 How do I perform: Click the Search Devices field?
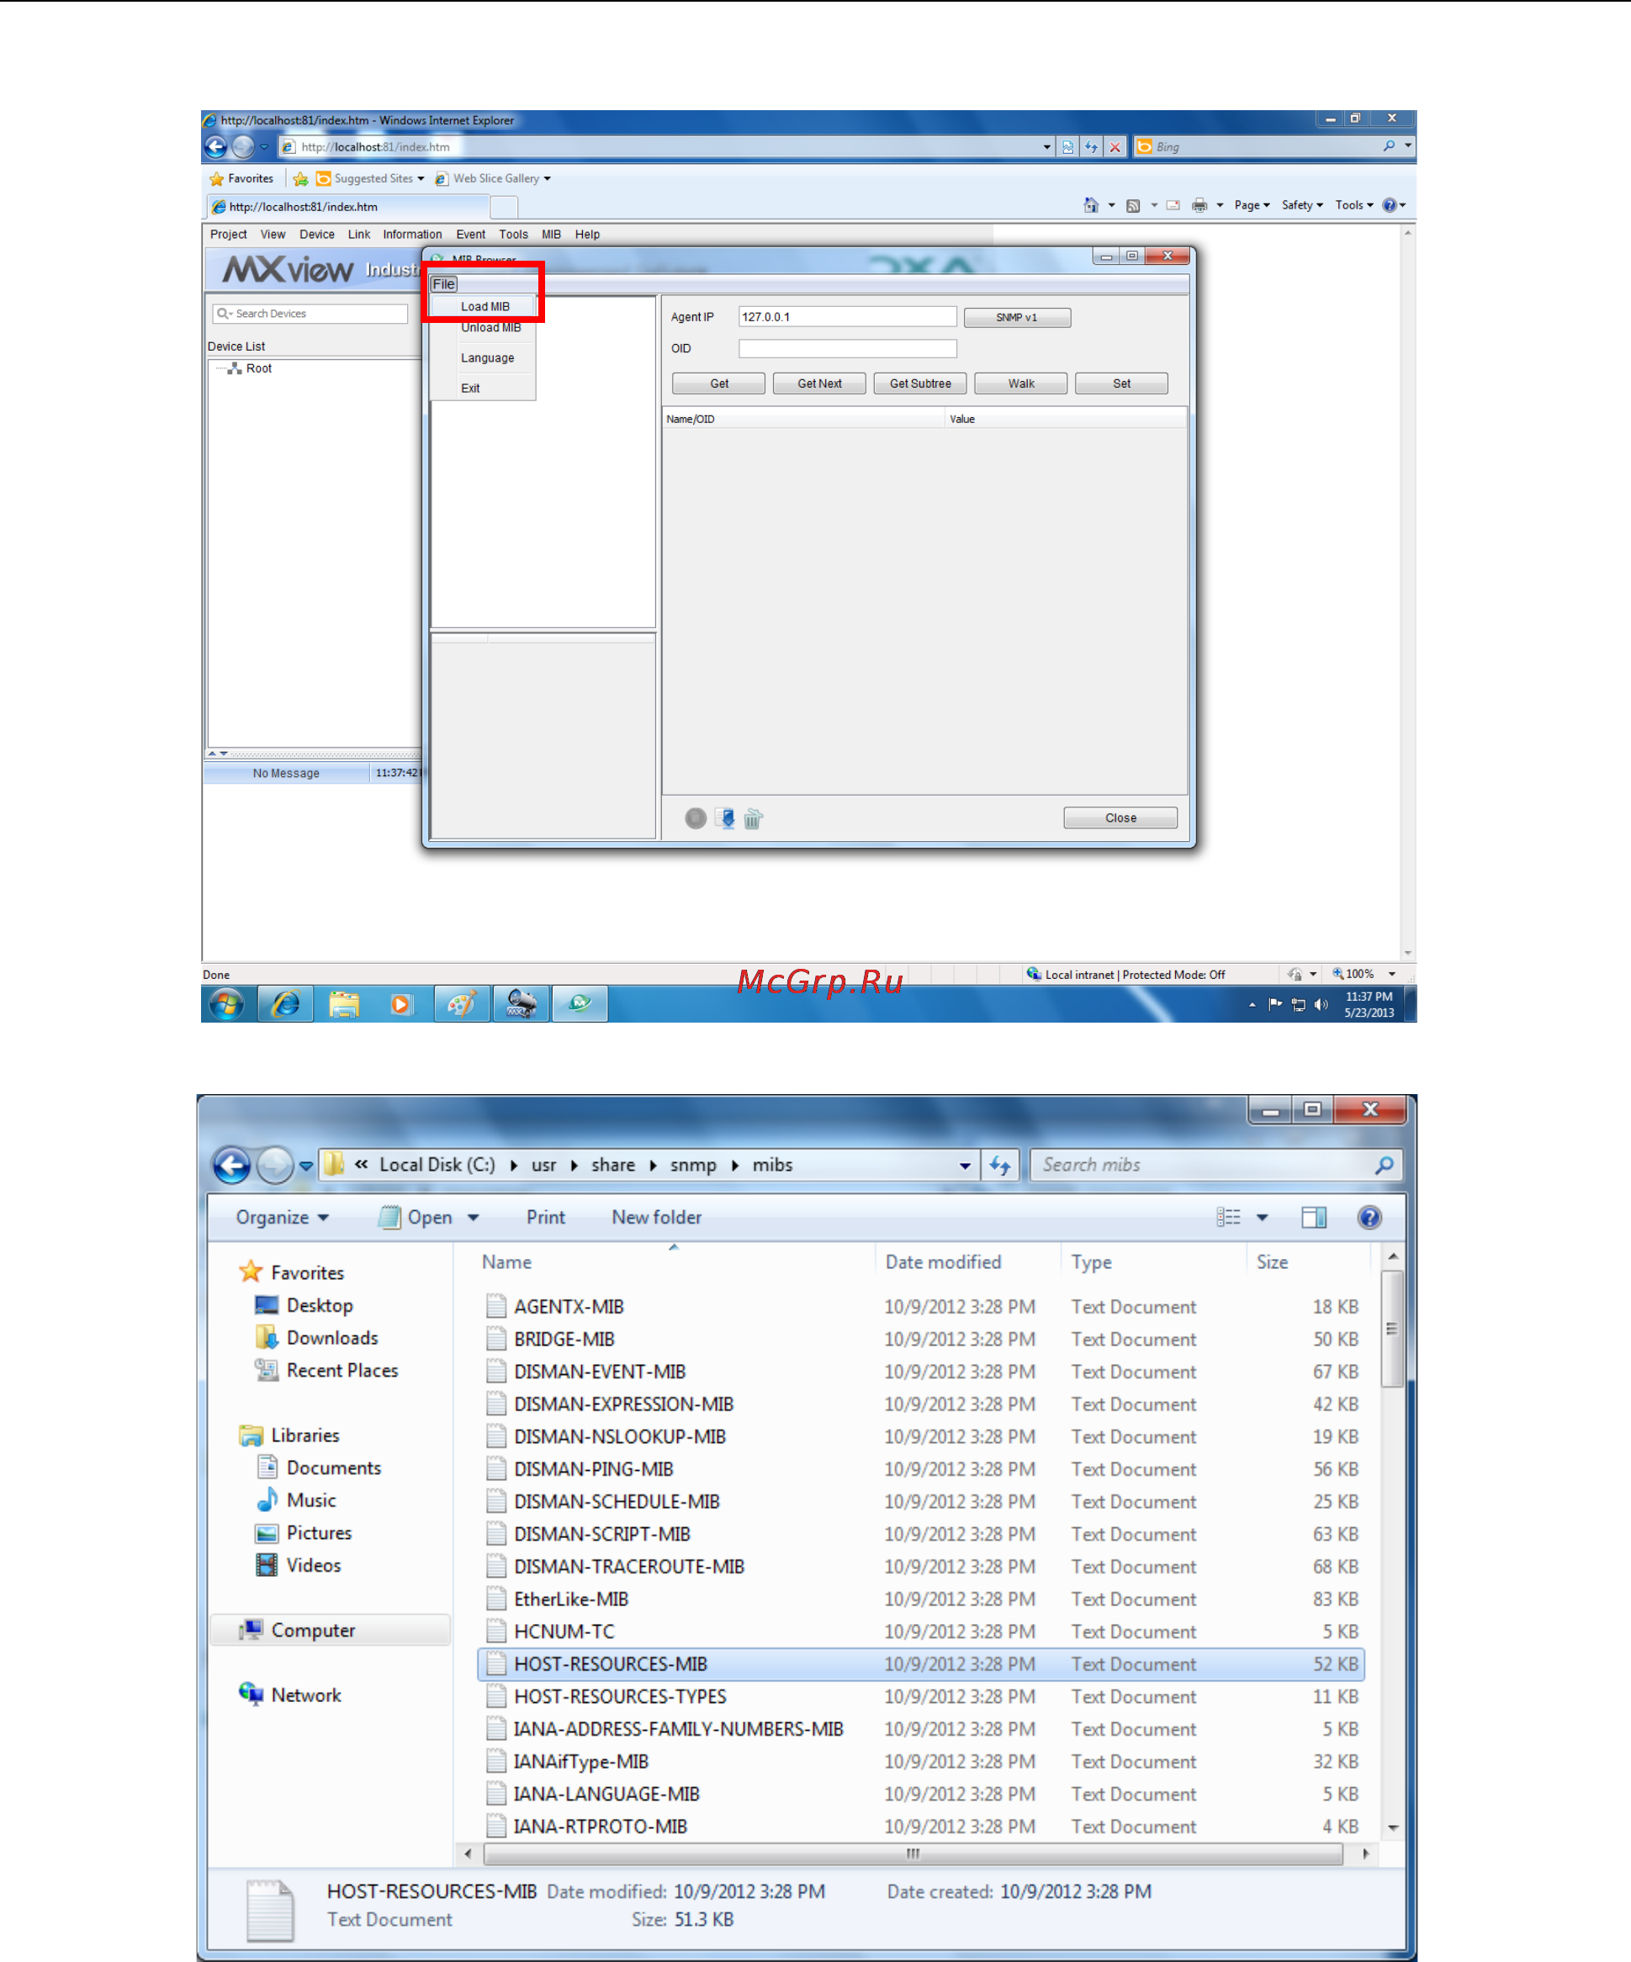pyautogui.click(x=310, y=314)
